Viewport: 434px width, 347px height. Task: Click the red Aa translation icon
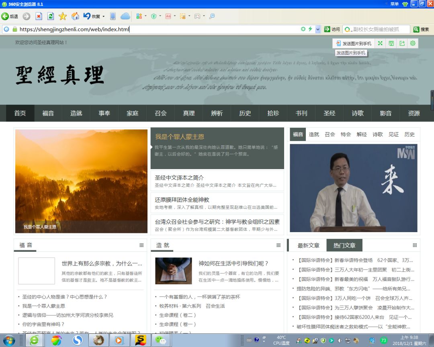coord(168,16)
